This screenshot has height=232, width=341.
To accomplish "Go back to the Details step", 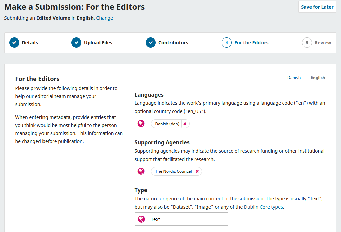I will pyautogui.click(x=30, y=43).
